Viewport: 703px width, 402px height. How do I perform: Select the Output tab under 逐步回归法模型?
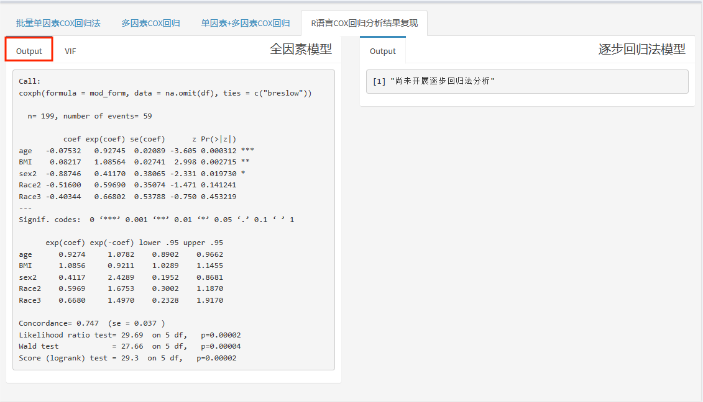pos(382,51)
